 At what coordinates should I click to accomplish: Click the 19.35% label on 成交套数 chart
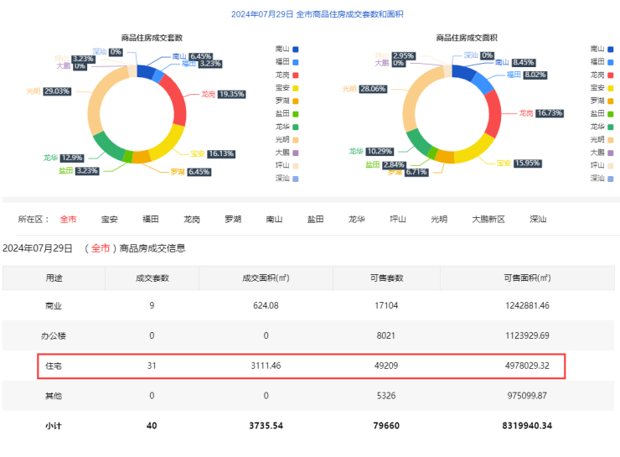coord(230,95)
